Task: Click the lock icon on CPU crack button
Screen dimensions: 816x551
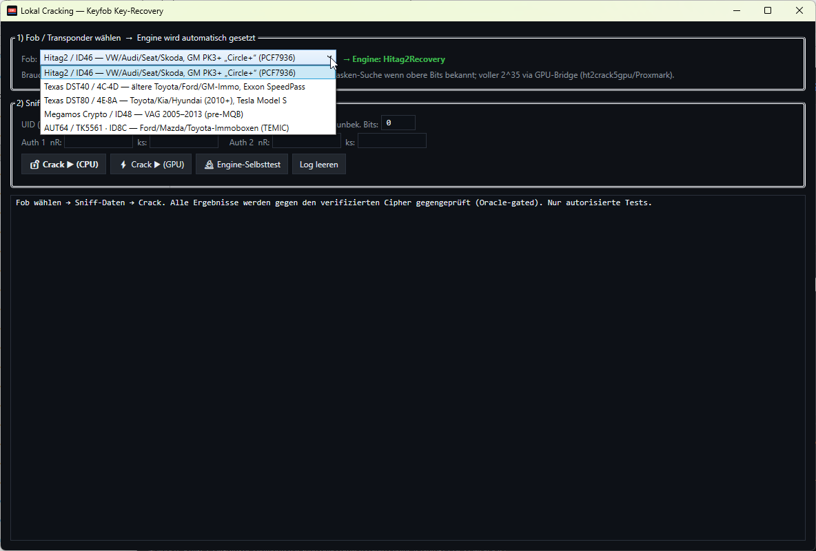Action: point(35,165)
